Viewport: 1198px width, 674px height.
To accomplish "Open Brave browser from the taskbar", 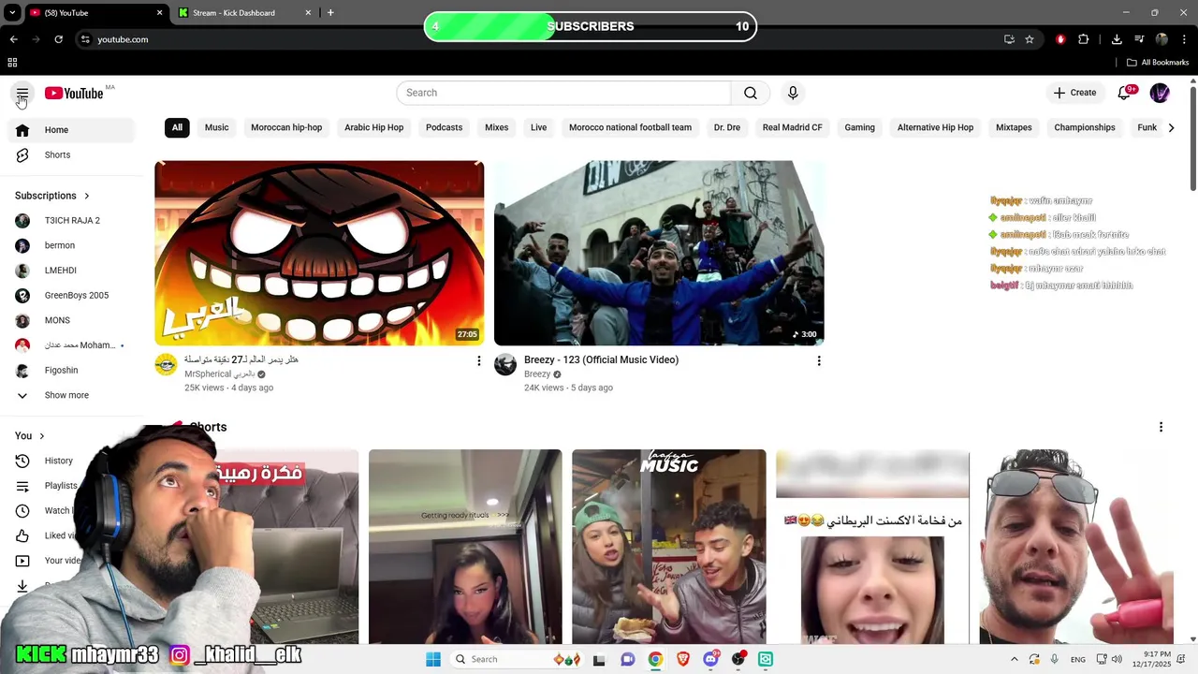I will tap(682, 659).
